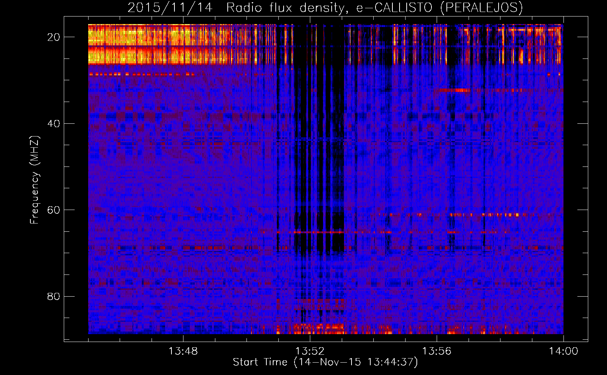
Task: Click the 40 MHz frequency tick label
Action: point(54,124)
